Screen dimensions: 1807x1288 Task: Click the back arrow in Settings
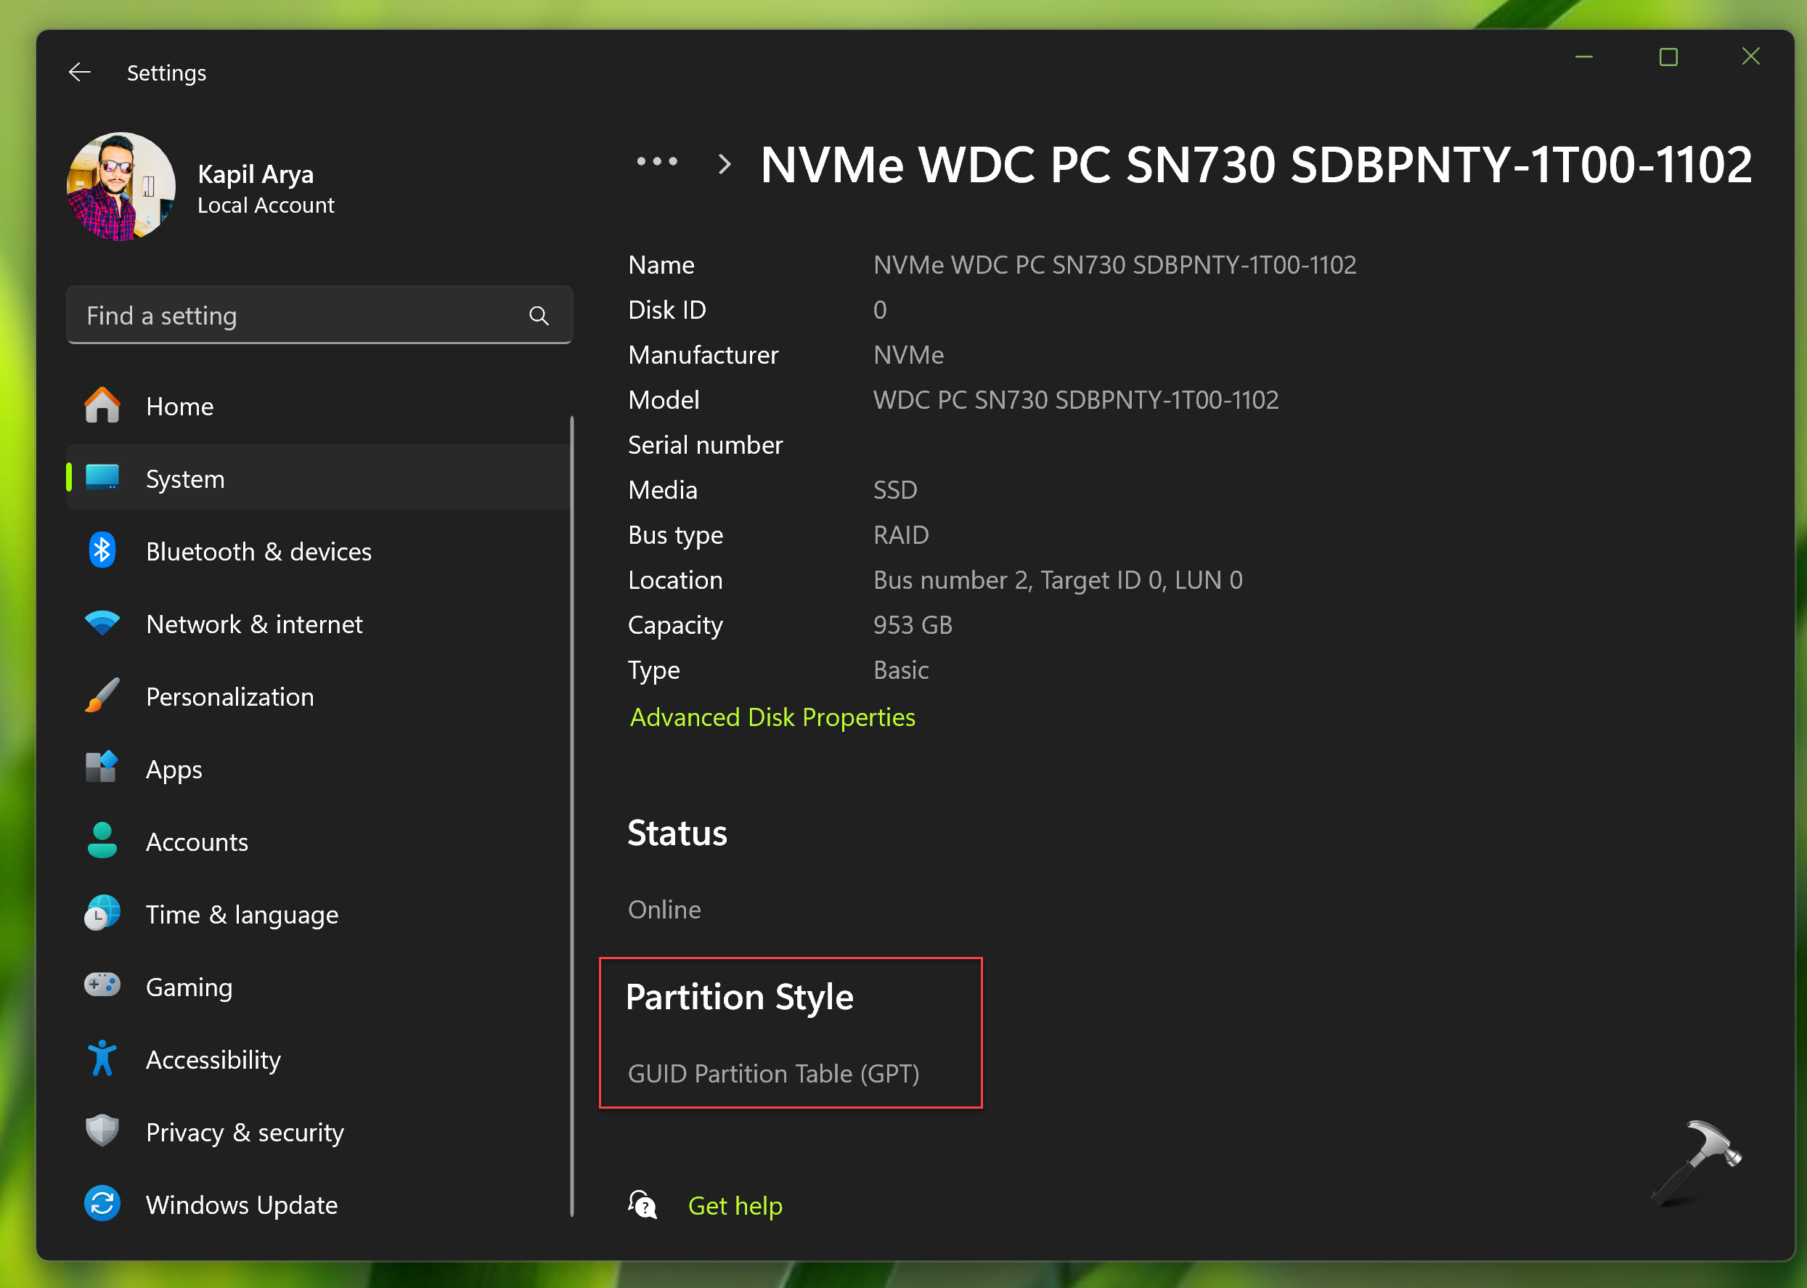79,72
